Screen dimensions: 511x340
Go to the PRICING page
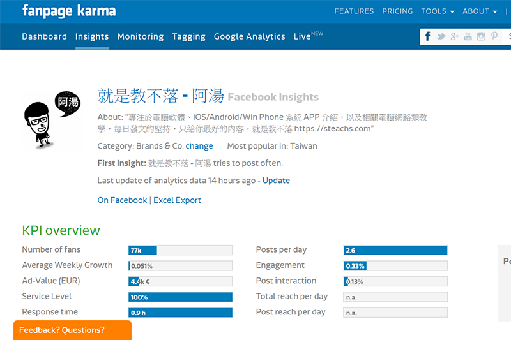pos(397,11)
